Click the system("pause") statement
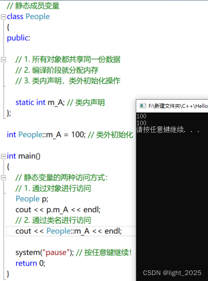The image size is (208, 281). (x=45, y=253)
